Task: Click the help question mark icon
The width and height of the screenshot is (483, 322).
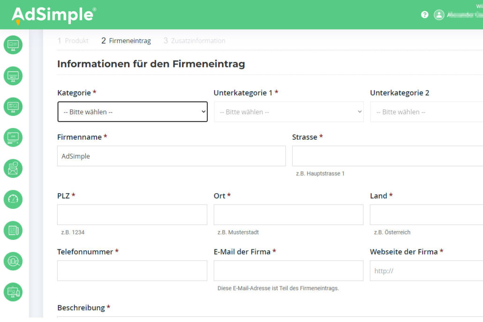Action: coord(424,15)
